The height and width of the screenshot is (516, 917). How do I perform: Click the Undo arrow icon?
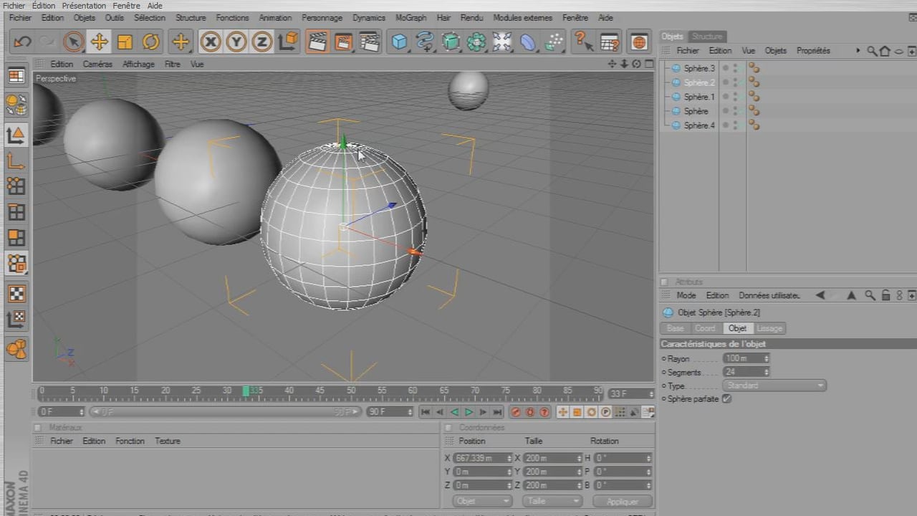click(x=22, y=42)
